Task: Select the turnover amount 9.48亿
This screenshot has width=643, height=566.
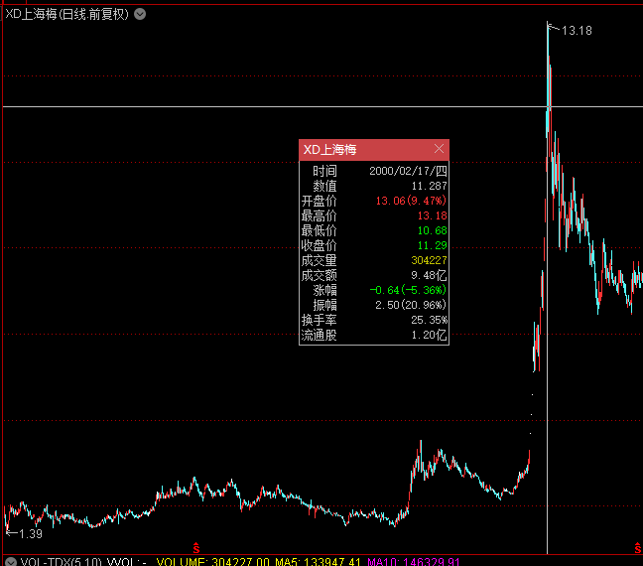Action: [429, 275]
